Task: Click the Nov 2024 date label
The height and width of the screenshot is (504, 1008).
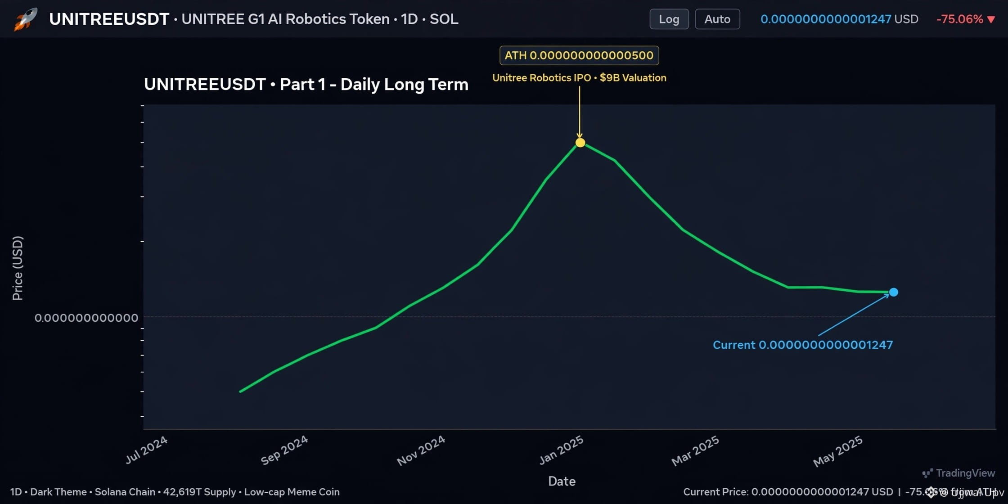Action: (x=421, y=450)
